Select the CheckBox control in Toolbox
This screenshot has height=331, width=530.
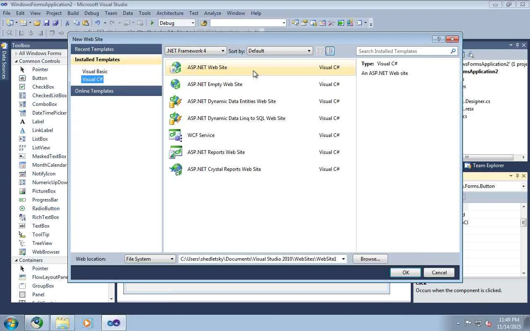click(x=43, y=87)
